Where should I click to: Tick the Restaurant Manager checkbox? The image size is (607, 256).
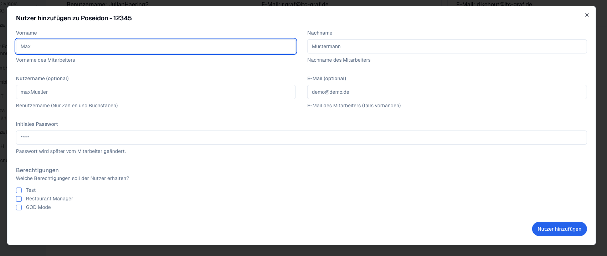pyautogui.click(x=19, y=199)
